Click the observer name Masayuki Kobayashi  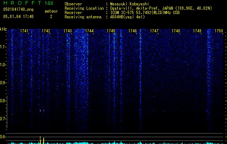[x=130, y=4]
